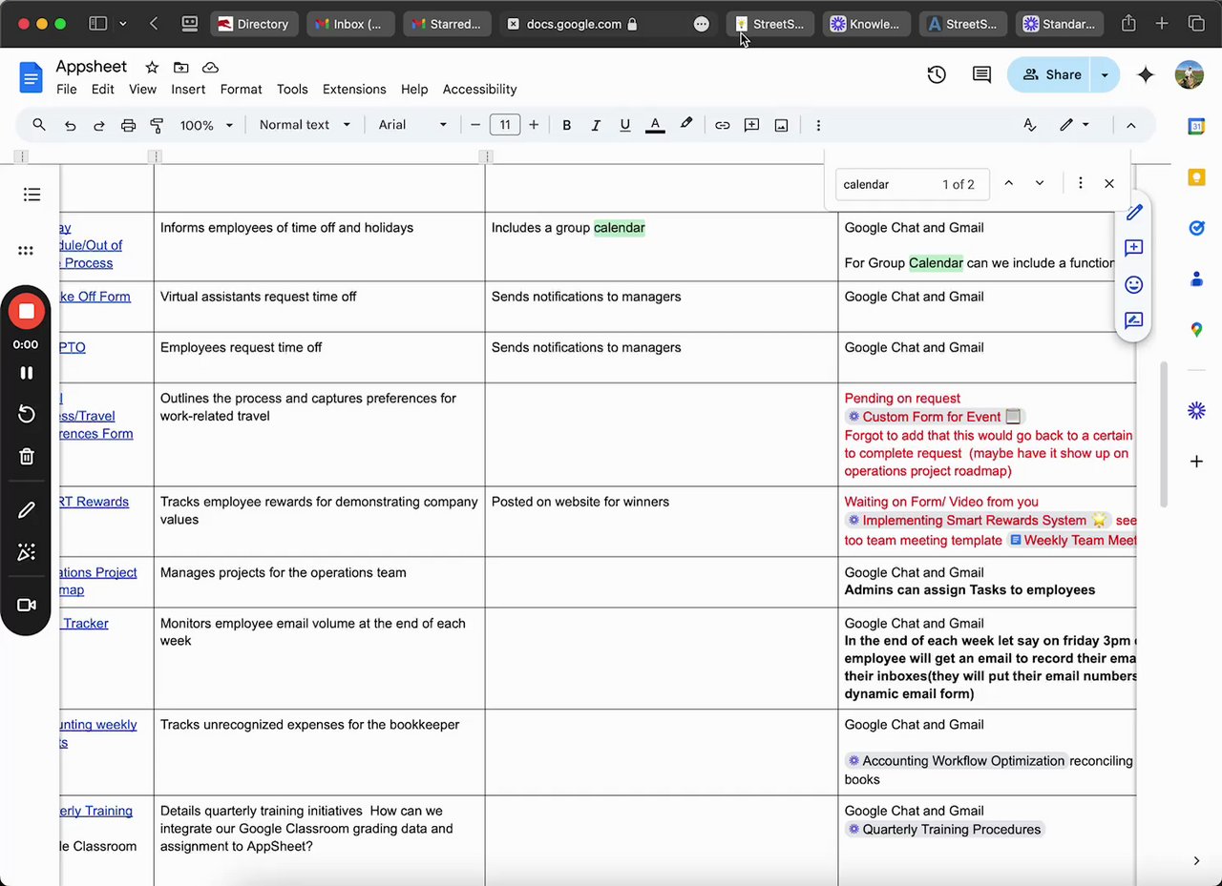Click the floating pencil edit icon

point(1134,212)
